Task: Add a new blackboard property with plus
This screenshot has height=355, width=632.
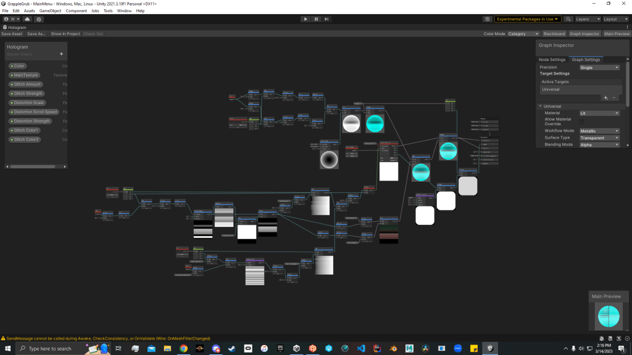Action: pos(61,54)
